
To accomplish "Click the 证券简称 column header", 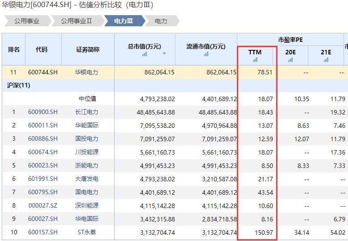I will tap(87, 49).
